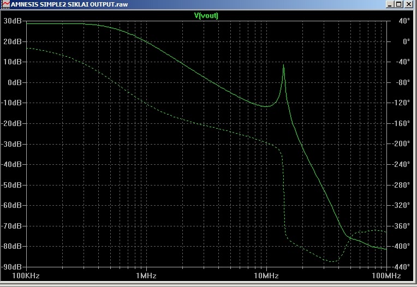The height and width of the screenshot is (287, 417).
Task: Click the title 'AMNESIS SIMPLE2 SIKLAI OUTPUT.raw'
Action: click(x=69, y=4)
